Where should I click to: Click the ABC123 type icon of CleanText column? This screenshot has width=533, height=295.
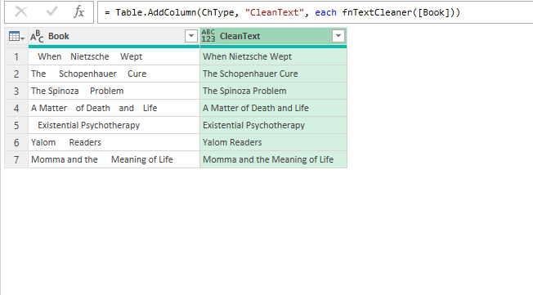tap(208, 36)
